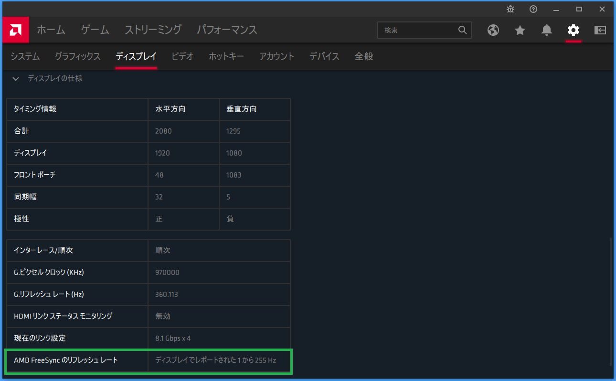Click the ディスプレイの仕様 section heading
This screenshot has height=381, width=616.
[x=55, y=78]
